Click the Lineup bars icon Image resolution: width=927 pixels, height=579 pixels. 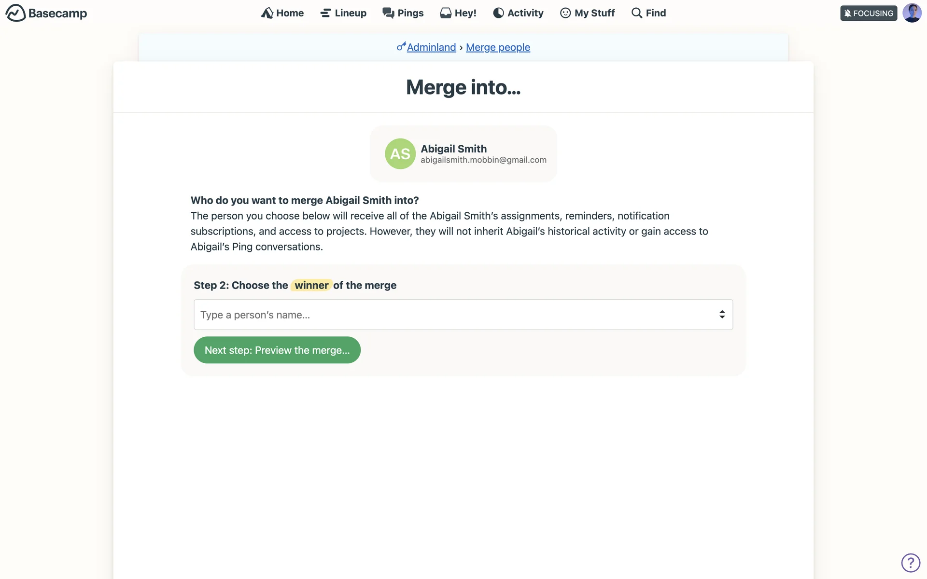click(x=325, y=13)
